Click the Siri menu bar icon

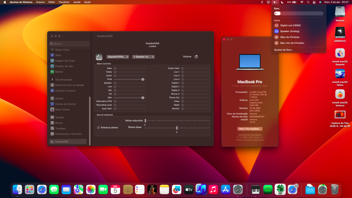tap(320, 2)
